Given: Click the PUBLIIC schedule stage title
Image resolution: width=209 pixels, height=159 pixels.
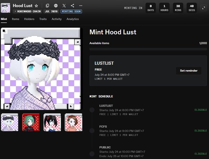Looking at the screenshot, I should point(105,147).
